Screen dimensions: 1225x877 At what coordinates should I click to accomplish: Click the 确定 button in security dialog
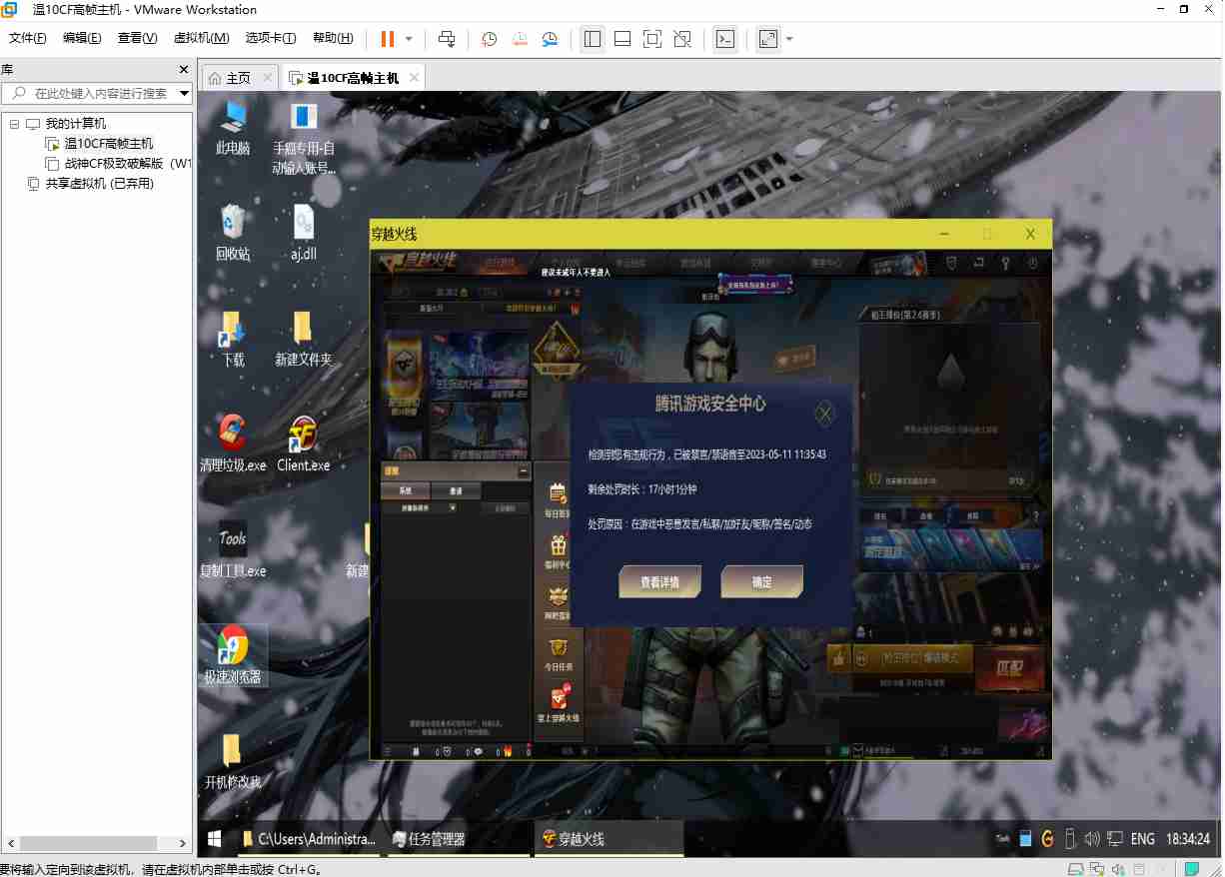click(x=761, y=582)
